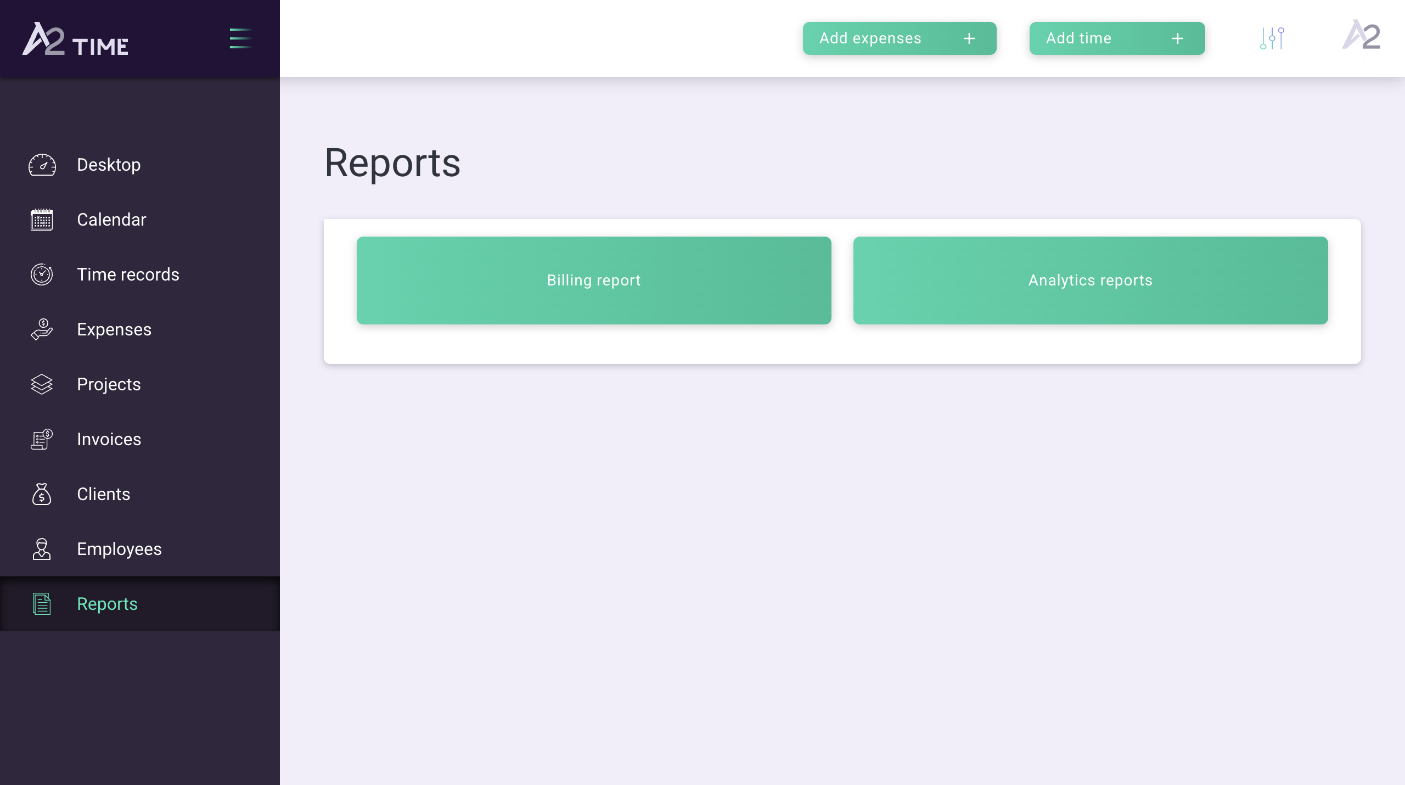Open the Desktop menu item
1405x785 pixels.
(140, 165)
